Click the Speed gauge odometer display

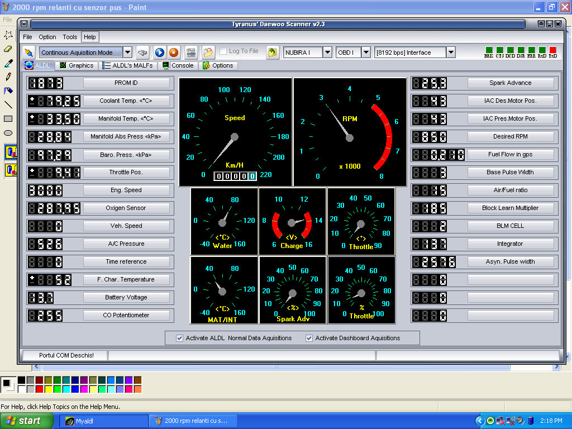235,176
